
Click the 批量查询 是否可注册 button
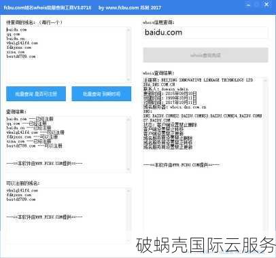[x=36, y=94]
